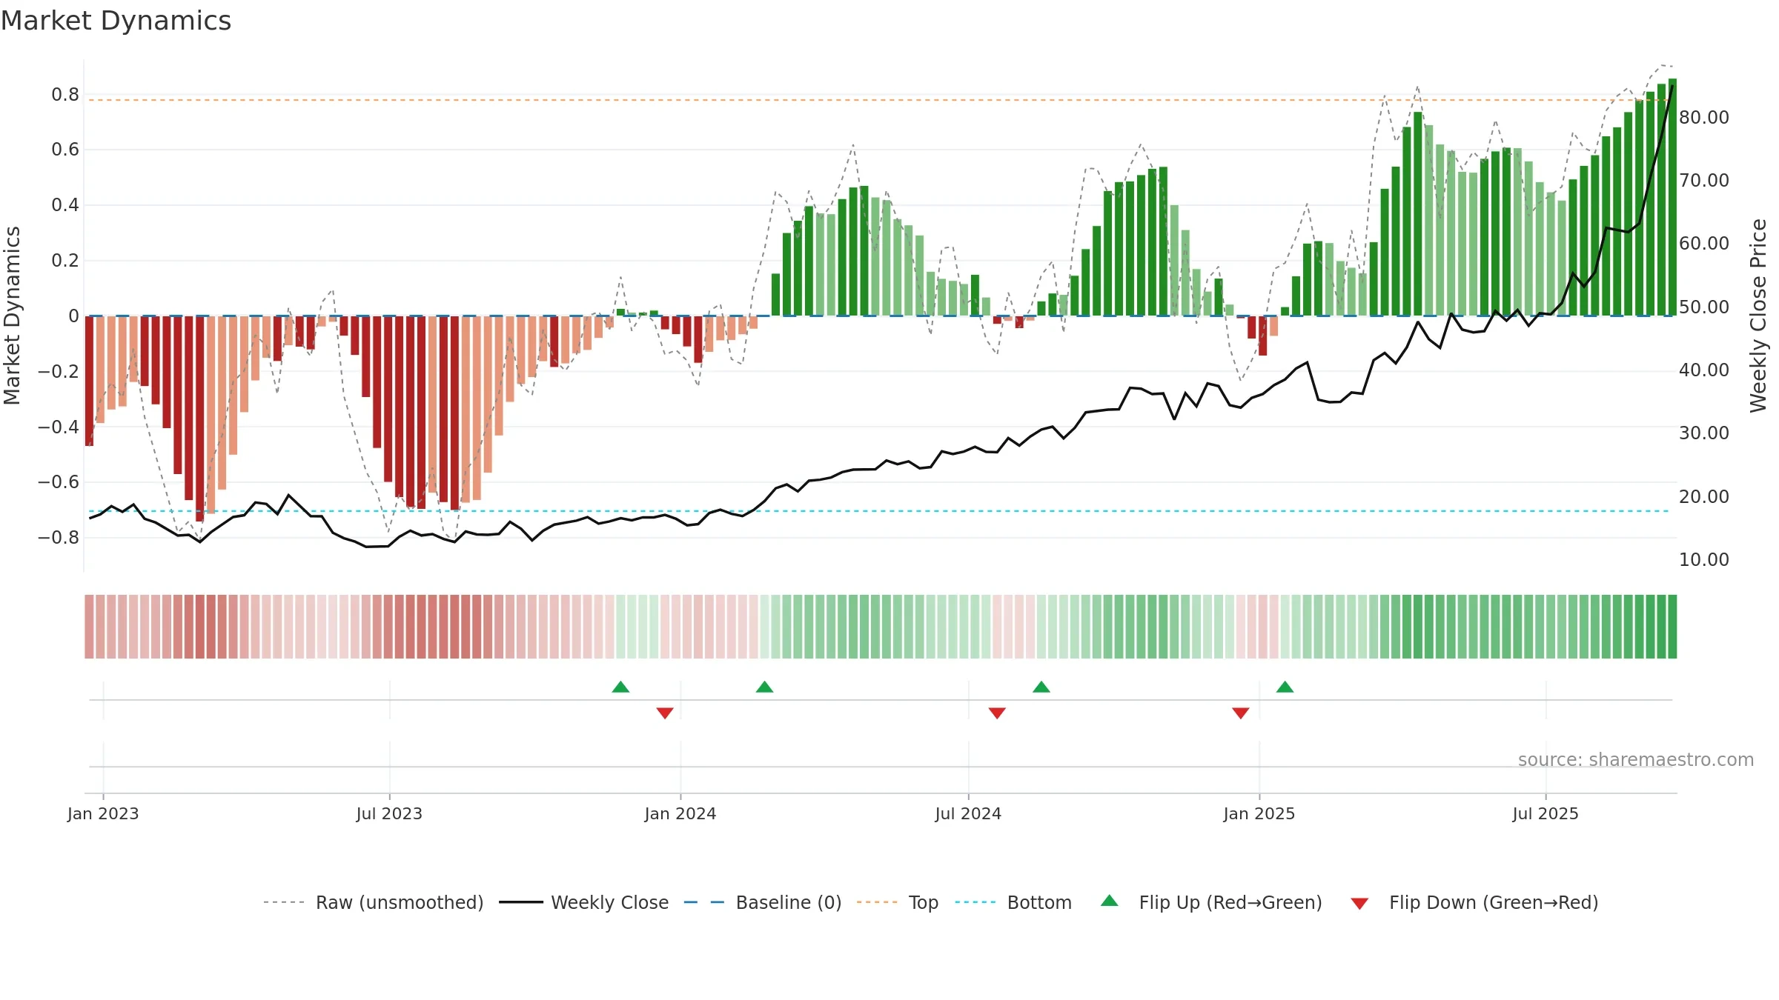Click the Jan 2024 x-axis label

coord(680,813)
